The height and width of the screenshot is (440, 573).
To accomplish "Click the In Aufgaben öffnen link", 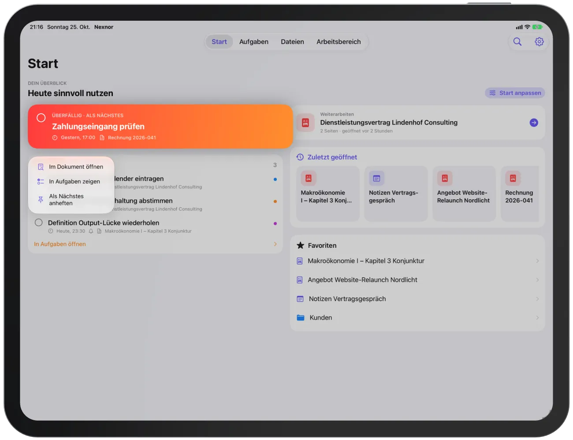I will (60, 244).
